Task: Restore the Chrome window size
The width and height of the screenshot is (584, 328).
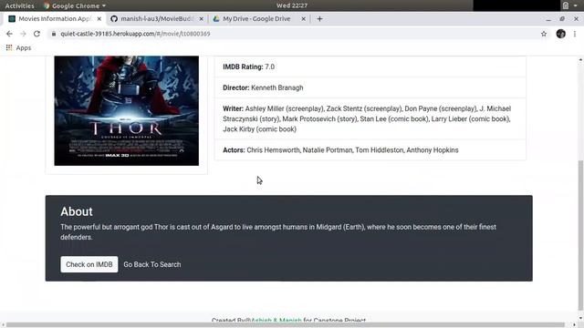Action: pyautogui.click(x=562, y=18)
